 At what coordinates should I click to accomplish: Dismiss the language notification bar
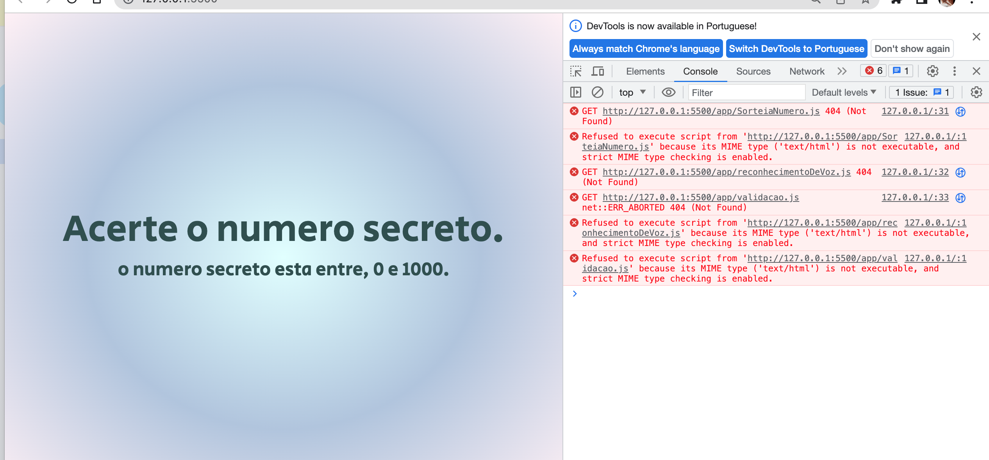tap(977, 37)
